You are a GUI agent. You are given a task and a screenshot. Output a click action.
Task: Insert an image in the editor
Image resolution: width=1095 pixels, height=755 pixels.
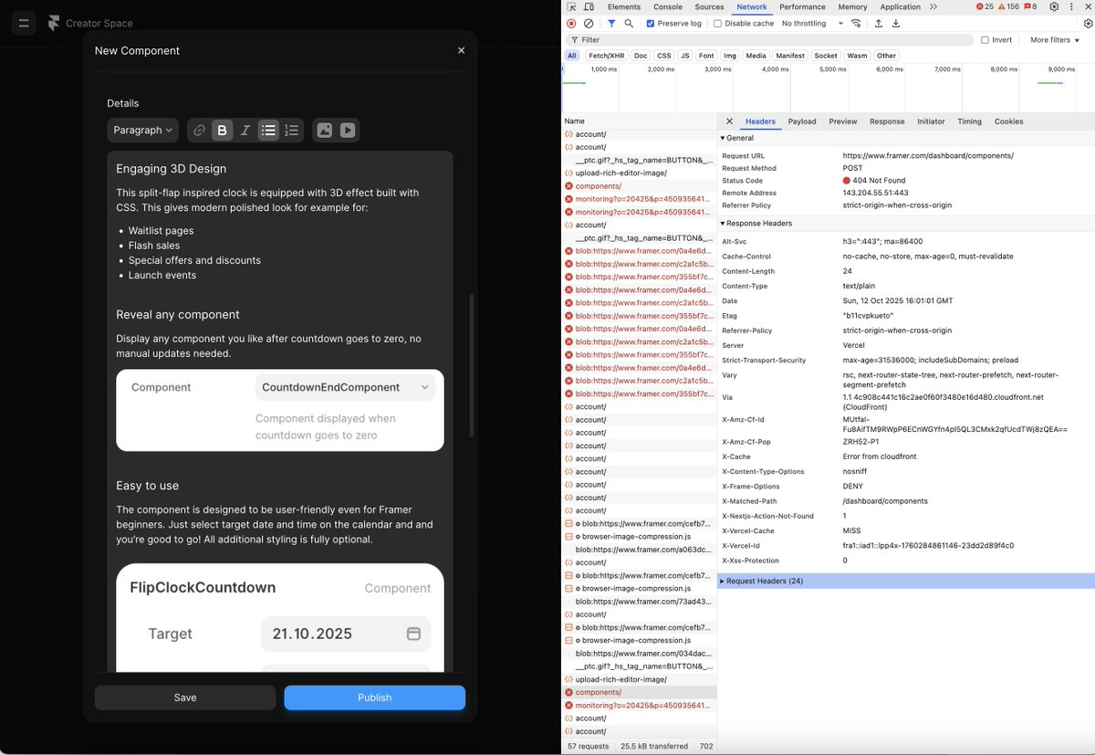(324, 131)
